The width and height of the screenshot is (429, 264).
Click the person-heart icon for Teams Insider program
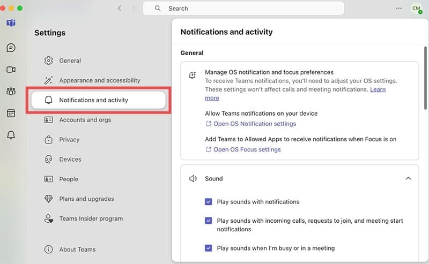[x=48, y=218]
